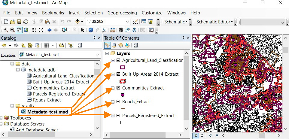Open the HTML Popup tool
Viewport: 289px width, 139px height.
click(x=104, y=30)
